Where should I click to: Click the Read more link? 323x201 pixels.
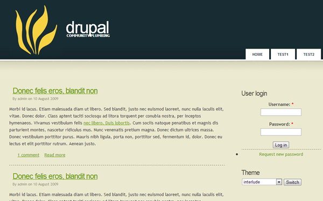(55, 155)
